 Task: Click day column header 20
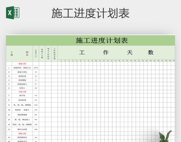pyautogui.click(x=134, y=60)
